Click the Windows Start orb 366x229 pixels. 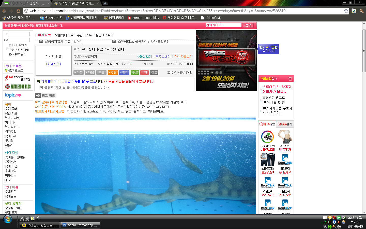tap(8, 219)
